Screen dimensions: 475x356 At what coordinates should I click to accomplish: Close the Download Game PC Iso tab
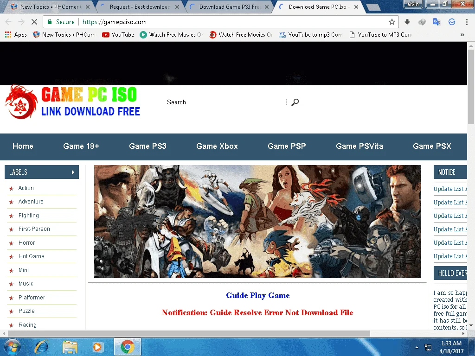tap(356, 6)
